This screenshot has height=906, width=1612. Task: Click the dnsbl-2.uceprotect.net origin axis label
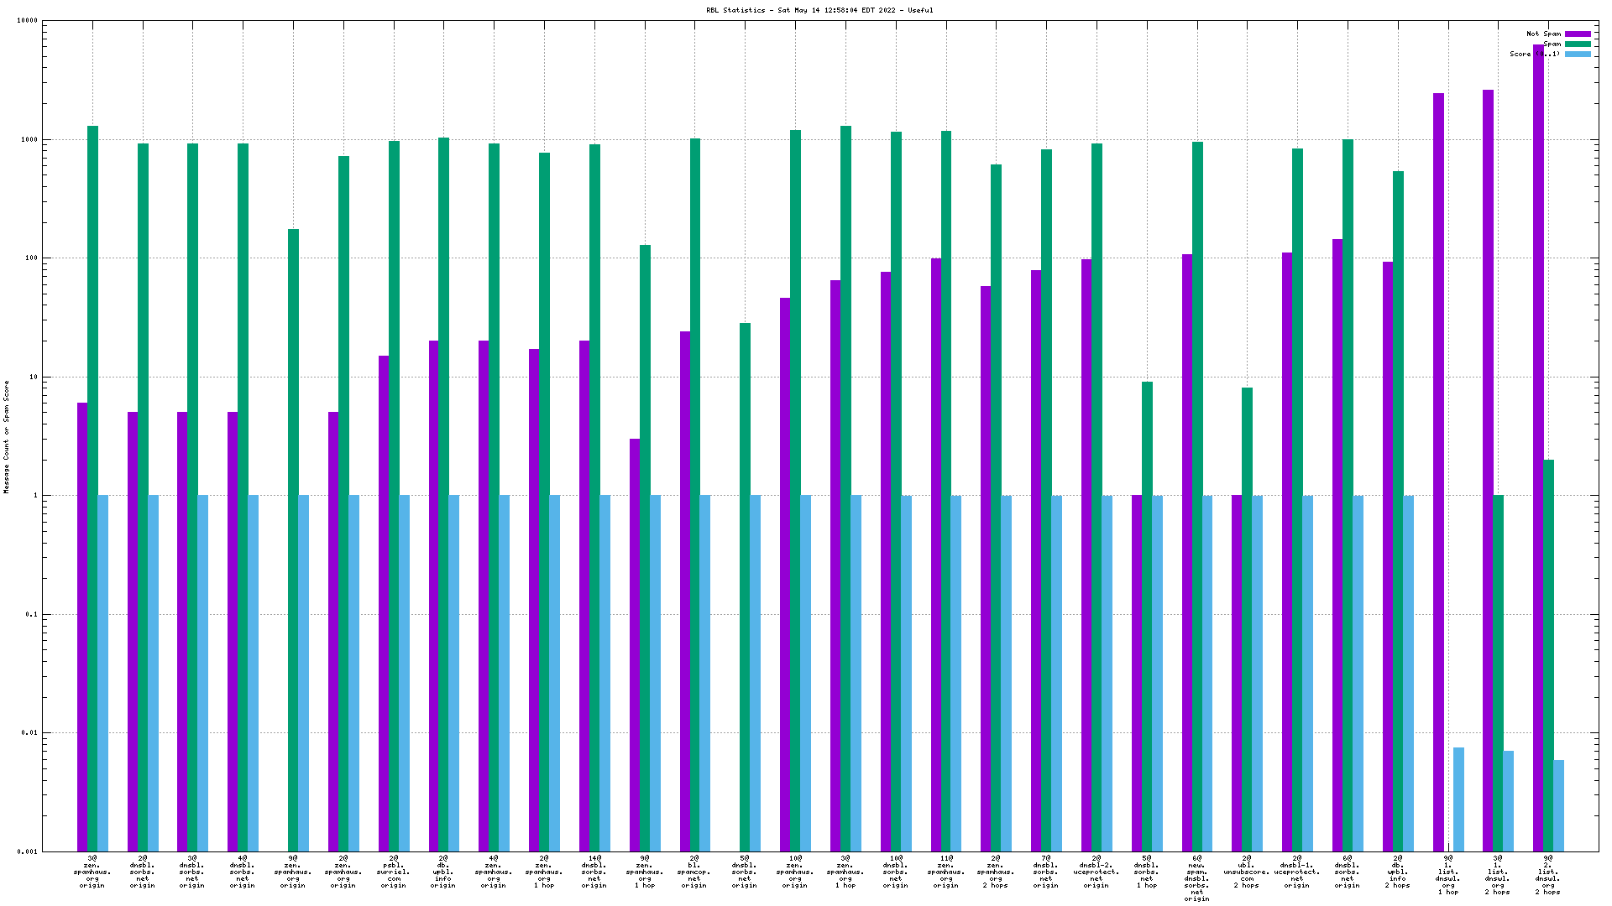pyautogui.click(x=1096, y=872)
